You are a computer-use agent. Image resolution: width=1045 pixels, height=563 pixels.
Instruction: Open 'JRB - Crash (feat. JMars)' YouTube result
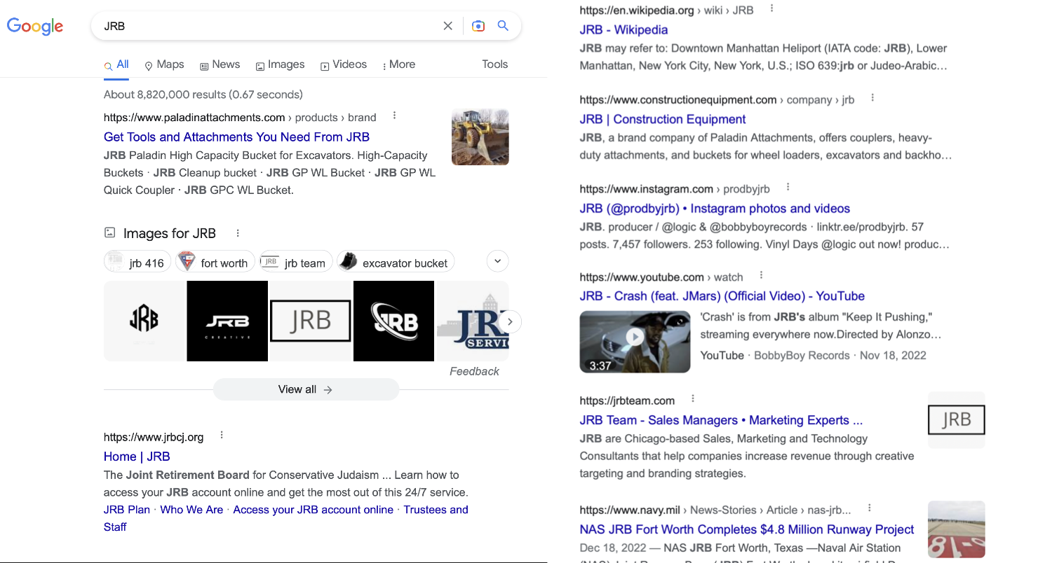(722, 296)
